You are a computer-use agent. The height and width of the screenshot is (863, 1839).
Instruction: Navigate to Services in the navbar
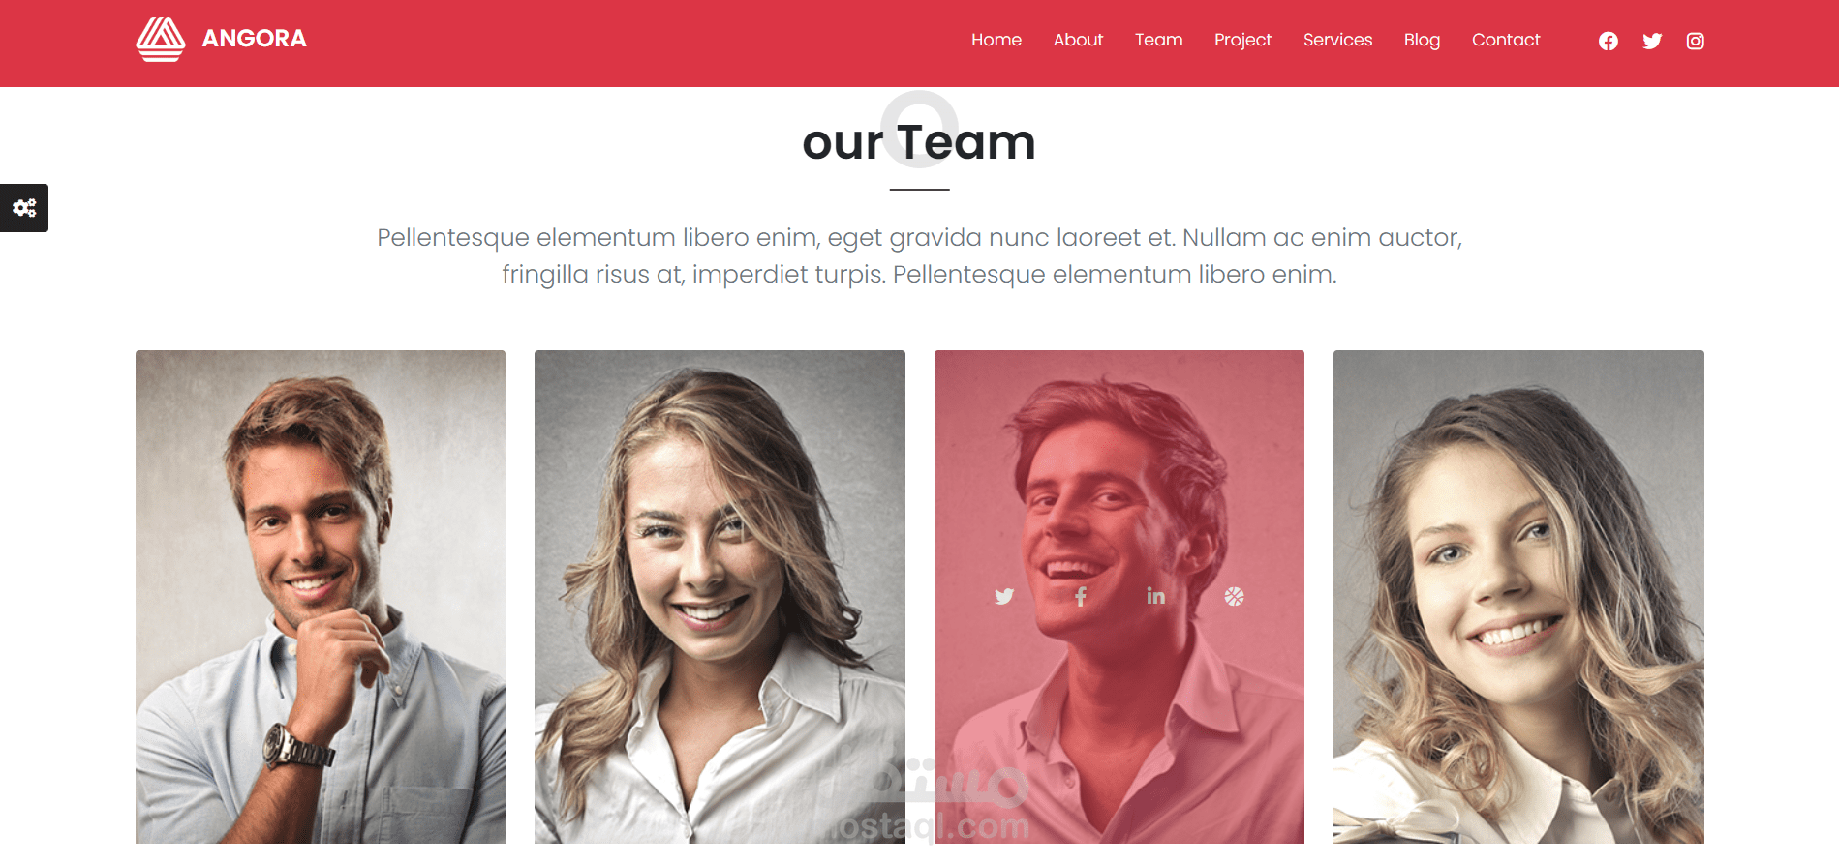1337,40
